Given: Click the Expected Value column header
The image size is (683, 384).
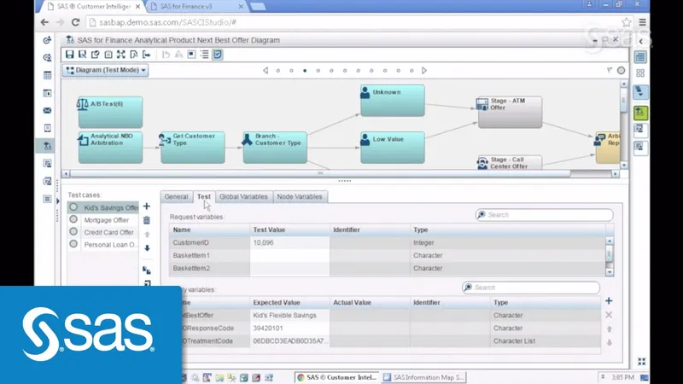Looking at the screenshot, I should click(x=289, y=302).
